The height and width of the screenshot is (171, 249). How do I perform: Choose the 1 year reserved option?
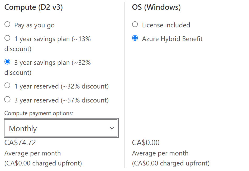[x=7, y=86]
